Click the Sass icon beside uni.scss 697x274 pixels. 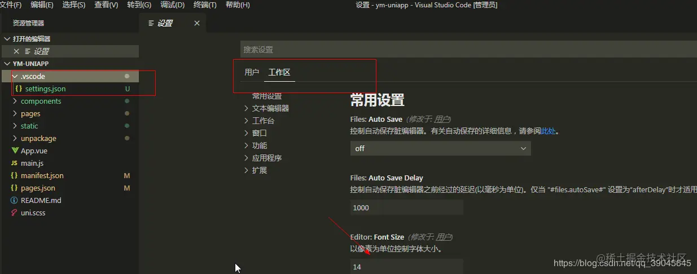(x=15, y=213)
